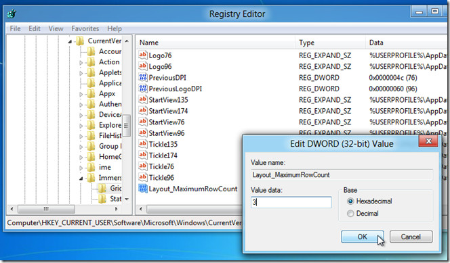Open the Favorites menu
The width and height of the screenshot is (450, 263).
pos(85,28)
